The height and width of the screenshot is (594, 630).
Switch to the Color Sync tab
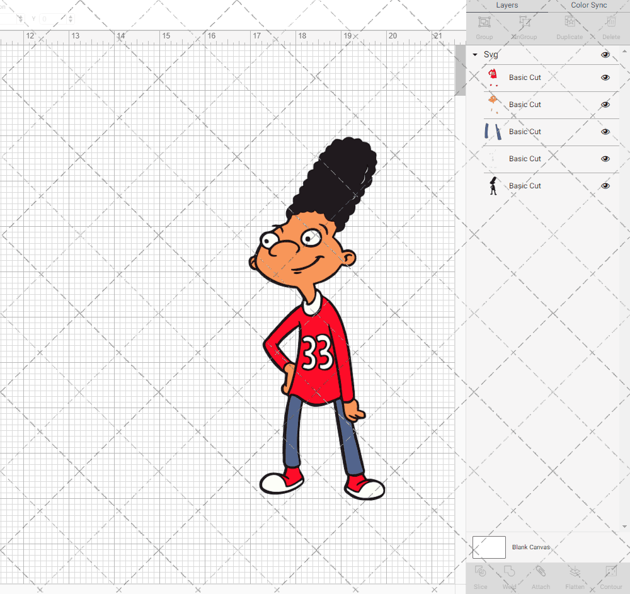tap(588, 6)
